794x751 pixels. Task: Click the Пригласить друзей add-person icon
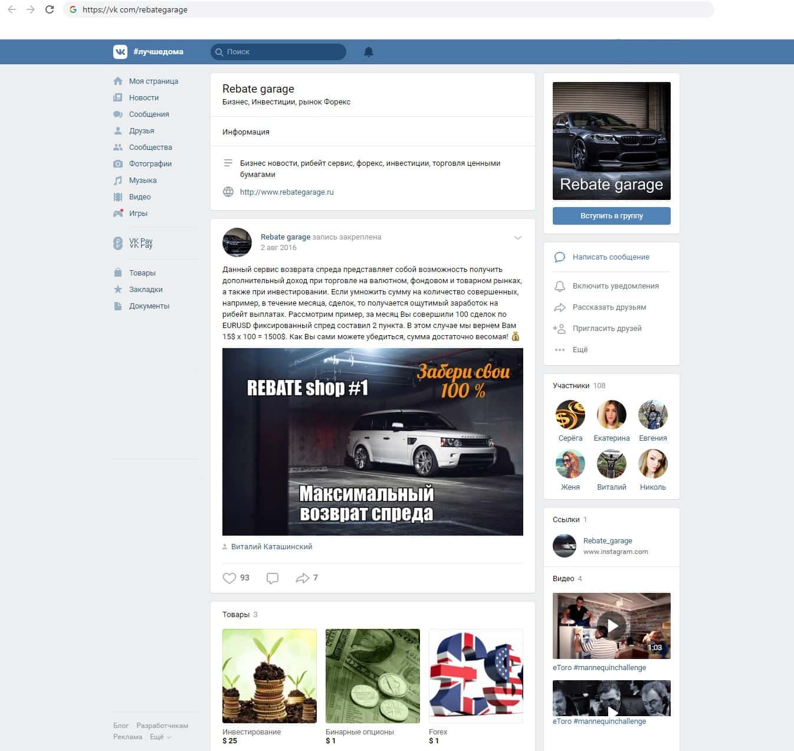point(559,329)
